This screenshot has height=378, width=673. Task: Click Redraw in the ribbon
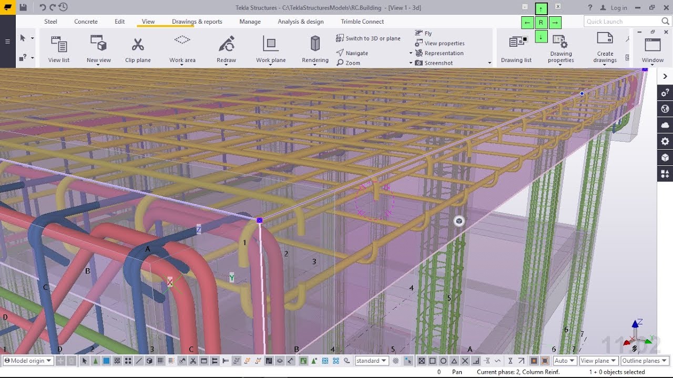coord(226,48)
